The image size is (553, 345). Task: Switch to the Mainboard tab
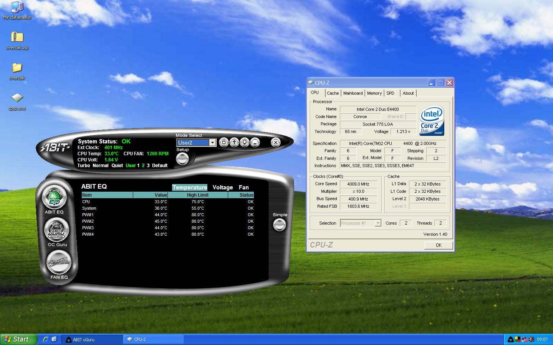click(x=353, y=93)
